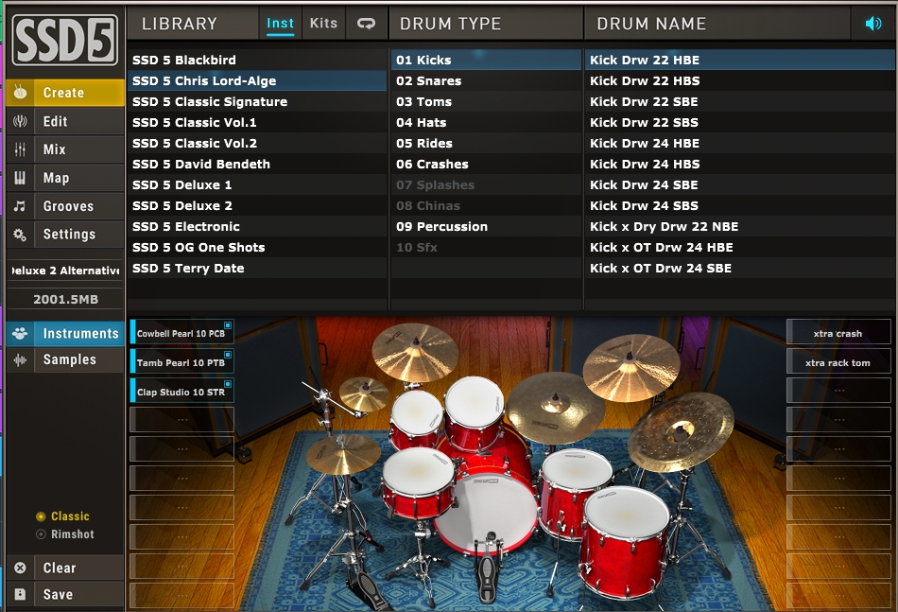Show Samples using the waveform icon
Screen dimensions: 898x612
(20, 359)
